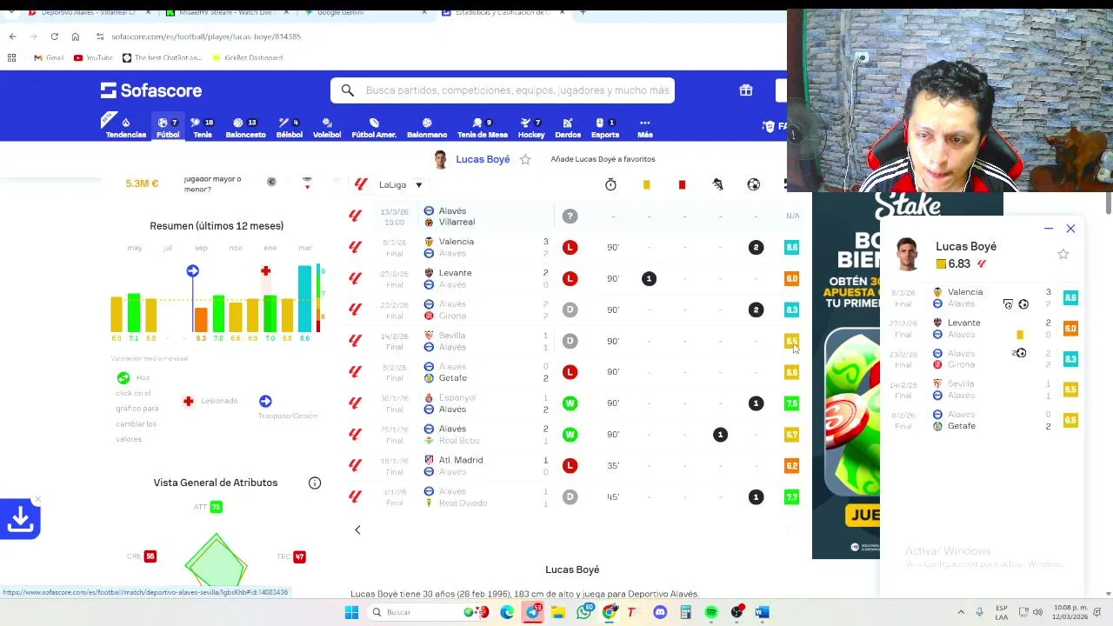The width and height of the screenshot is (1113, 626).
Task: Click the 6.2 rating badge for Atl. Madrid match
Action: 791,466
